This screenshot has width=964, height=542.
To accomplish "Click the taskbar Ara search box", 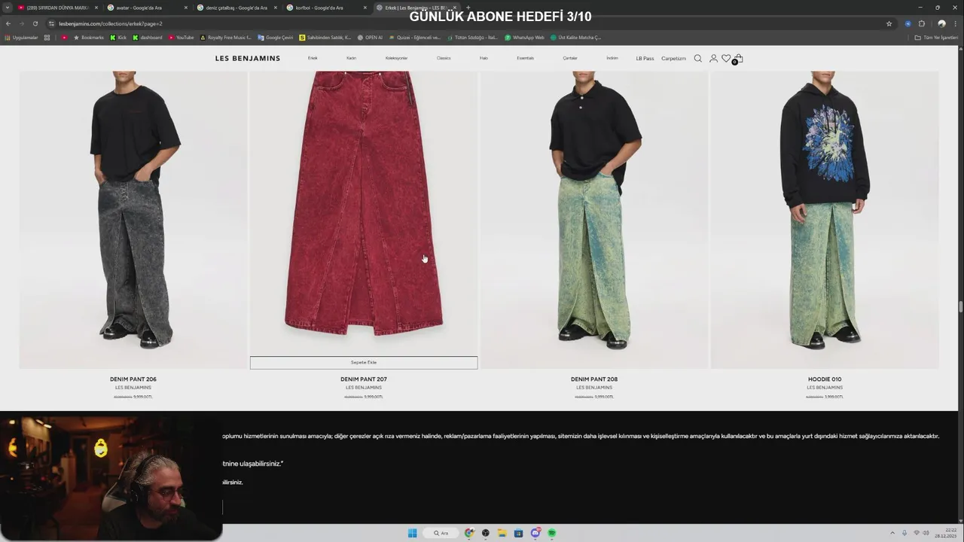I will click(x=441, y=533).
